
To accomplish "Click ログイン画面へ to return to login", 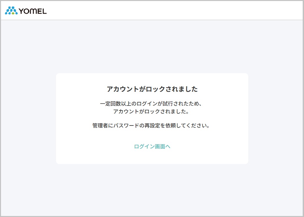I will (152, 146).
